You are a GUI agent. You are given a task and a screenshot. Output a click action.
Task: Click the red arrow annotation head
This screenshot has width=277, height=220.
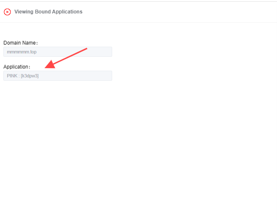click(x=50, y=64)
